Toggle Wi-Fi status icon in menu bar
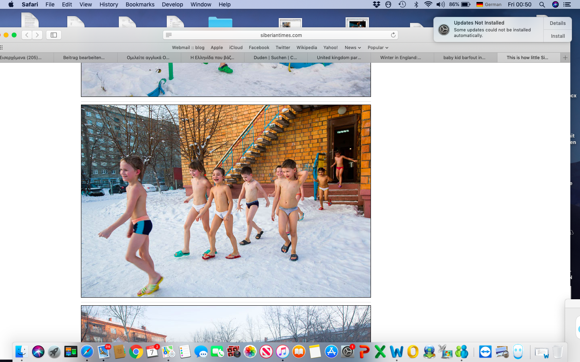 pos(428,4)
